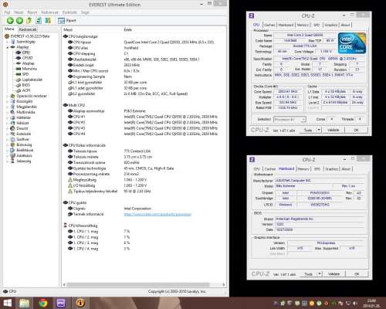Select the BIOS tree item
Screen dimensions: 386x309
[26, 85]
